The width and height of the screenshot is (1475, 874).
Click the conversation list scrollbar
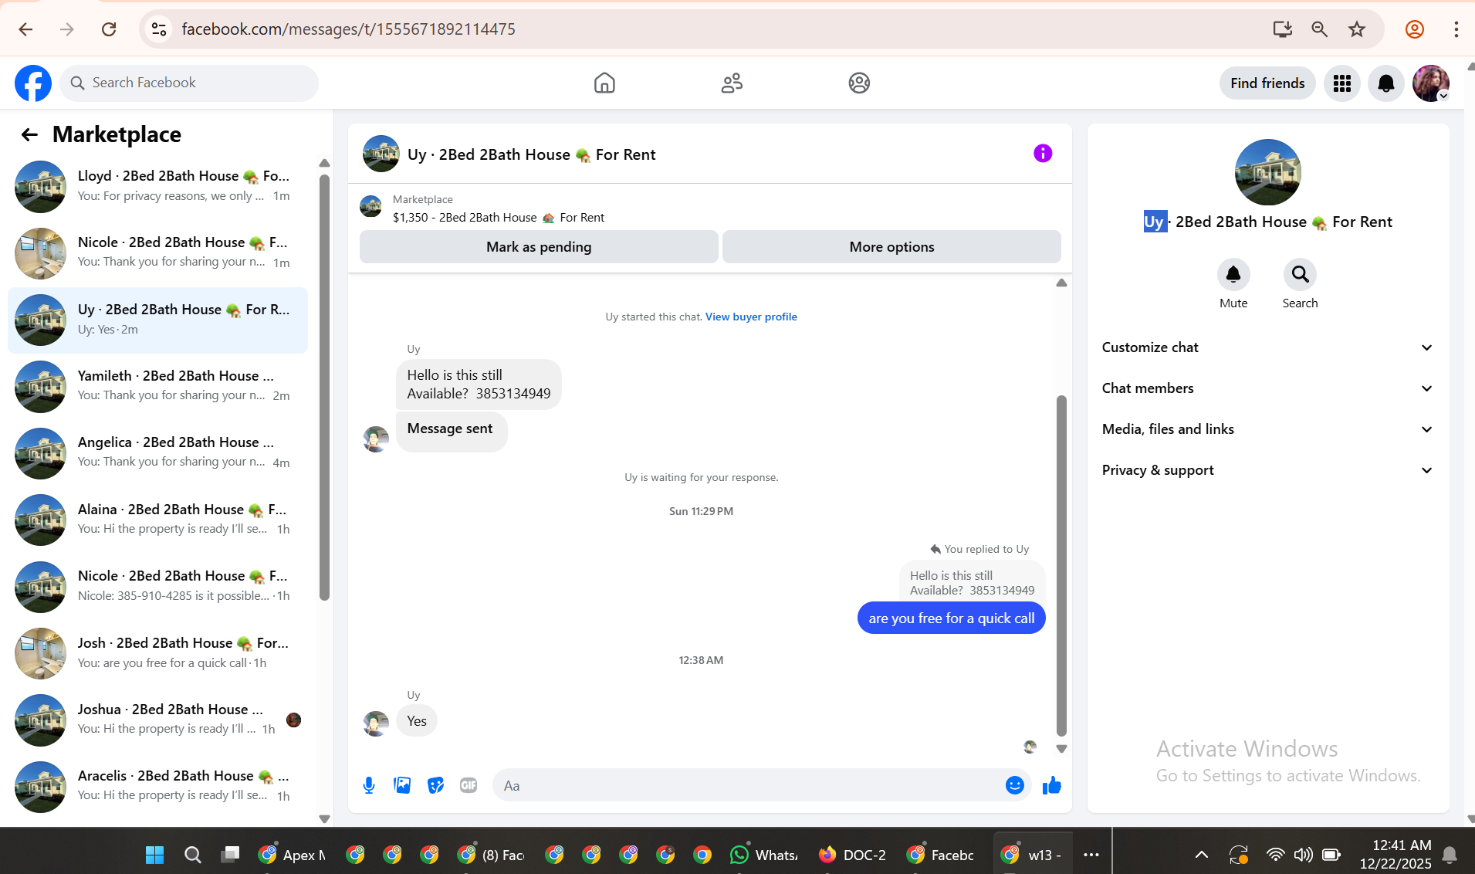pos(324,386)
